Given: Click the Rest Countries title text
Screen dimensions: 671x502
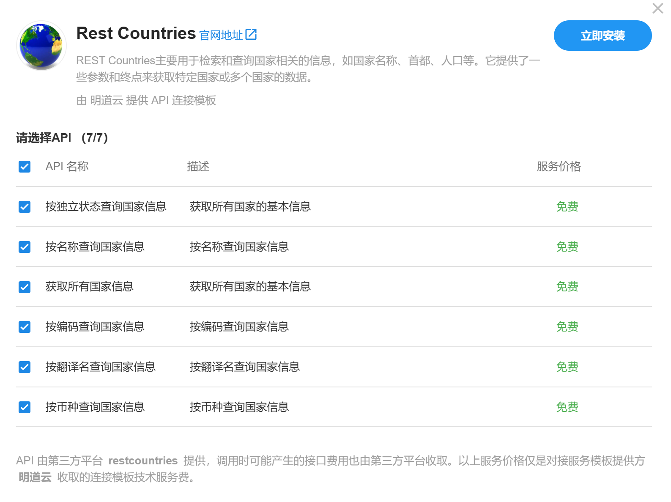Looking at the screenshot, I should [136, 33].
